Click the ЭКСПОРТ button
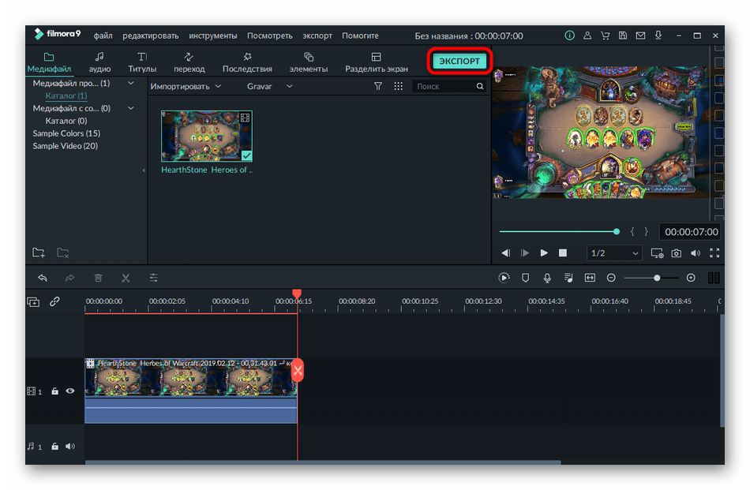750x490 pixels. click(x=459, y=61)
